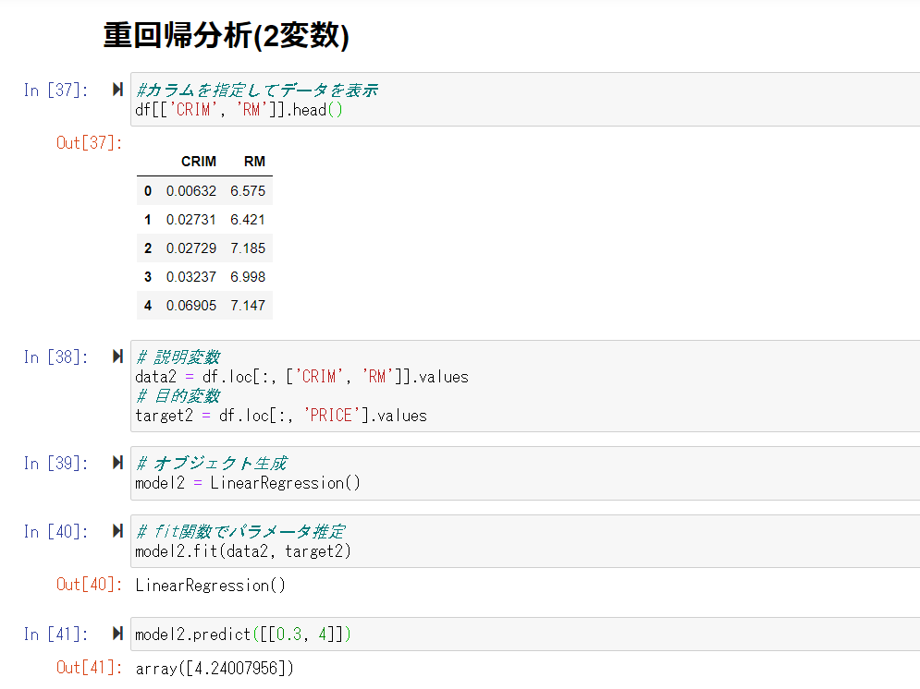Click the Out[41] output prompt
Image resolution: width=920 pixels, height=689 pixels.
(89, 668)
